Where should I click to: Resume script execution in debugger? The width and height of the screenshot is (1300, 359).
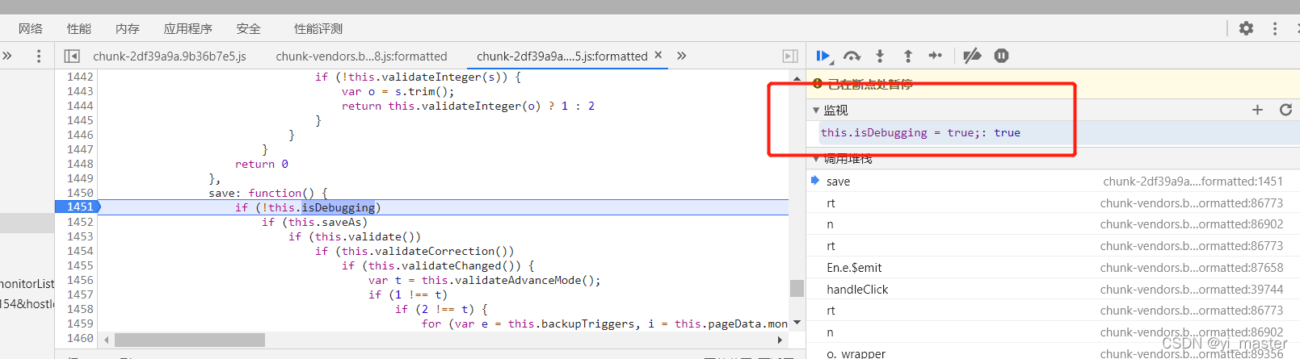[824, 56]
